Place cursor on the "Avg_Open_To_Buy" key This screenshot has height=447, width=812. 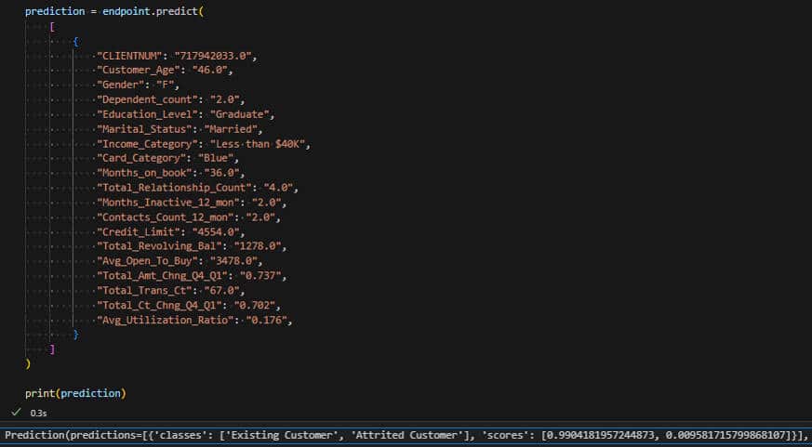click(148, 261)
